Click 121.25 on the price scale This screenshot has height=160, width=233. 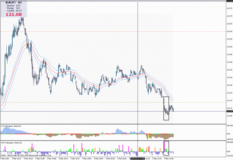pos(230,85)
